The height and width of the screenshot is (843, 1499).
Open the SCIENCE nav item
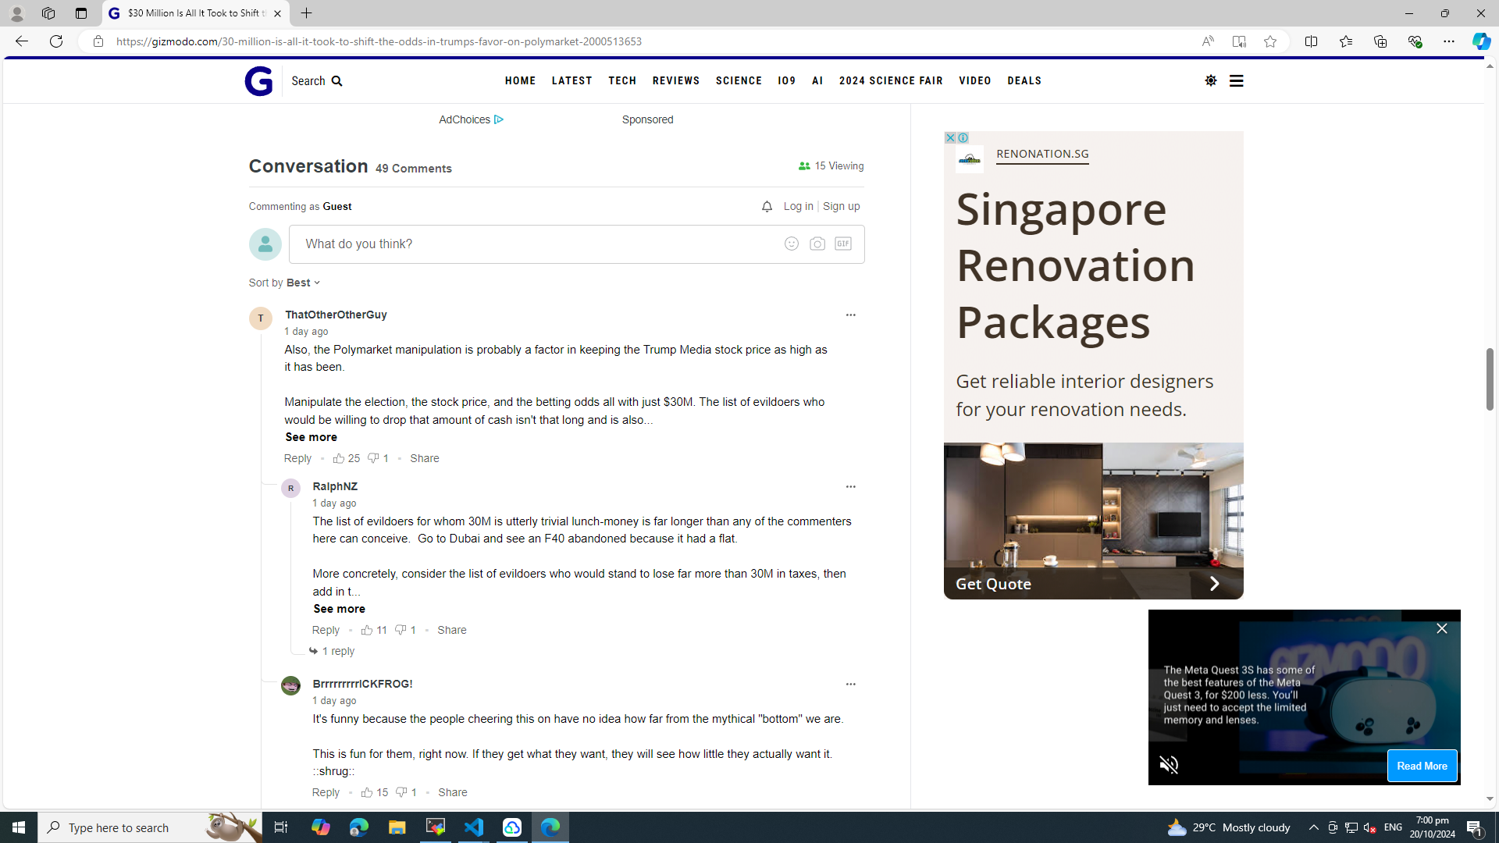[x=739, y=80]
